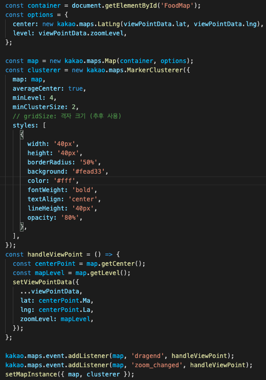Click the opacity '80%' value

pyautogui.click(x=70, y=218)
